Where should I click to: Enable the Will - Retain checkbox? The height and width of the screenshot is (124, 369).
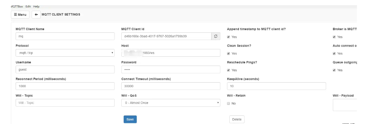click(228, 104)
